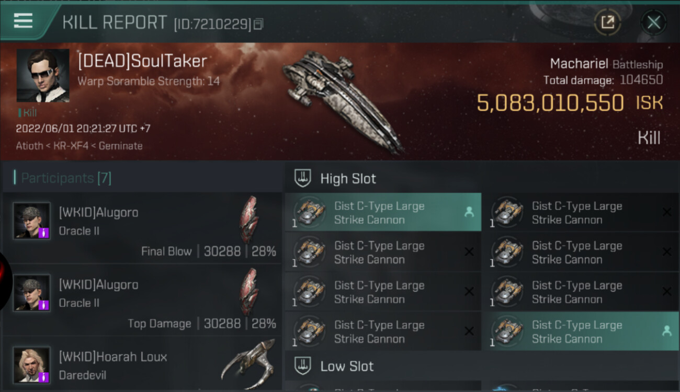Select the [WKID]Hoarah Loux portrait
Viewport: 680px width, 392px height.
pos(32,364)
